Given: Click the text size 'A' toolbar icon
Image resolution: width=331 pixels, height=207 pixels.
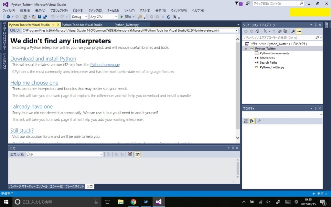Looking at the screenshot, I should 174,17.
